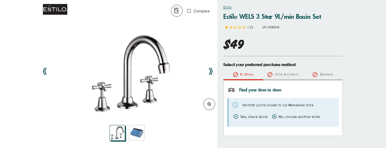Open the Estilo brand link
The width and height of the screenshot is (386, 148).
[227, 7]
